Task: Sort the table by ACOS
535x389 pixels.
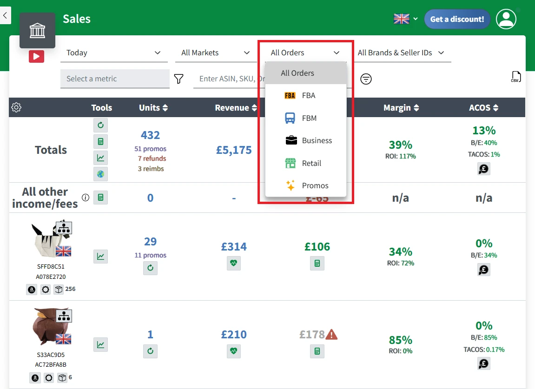Action: 484,108
